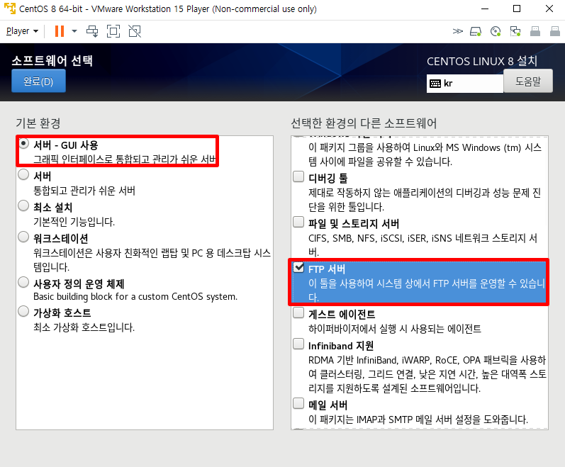Screen dimensions: 565x467
Task: Minimize the VMware Player window
Action: click(x=485, y=9)
